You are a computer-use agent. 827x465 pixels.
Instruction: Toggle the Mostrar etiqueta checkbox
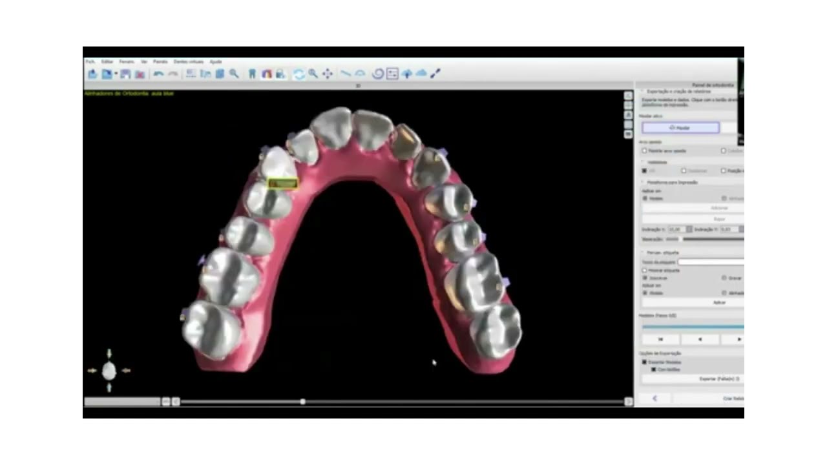644,270
